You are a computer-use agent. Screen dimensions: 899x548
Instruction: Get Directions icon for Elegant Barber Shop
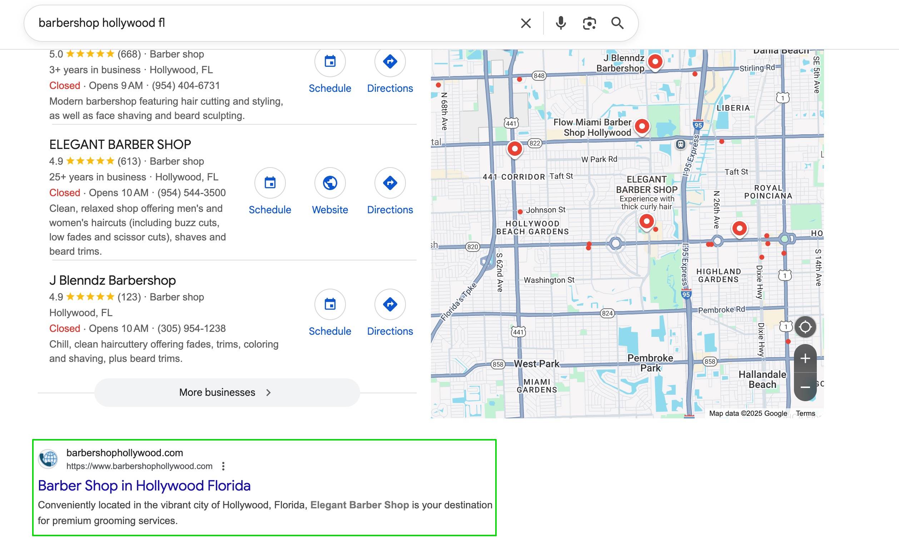(390, 183)
